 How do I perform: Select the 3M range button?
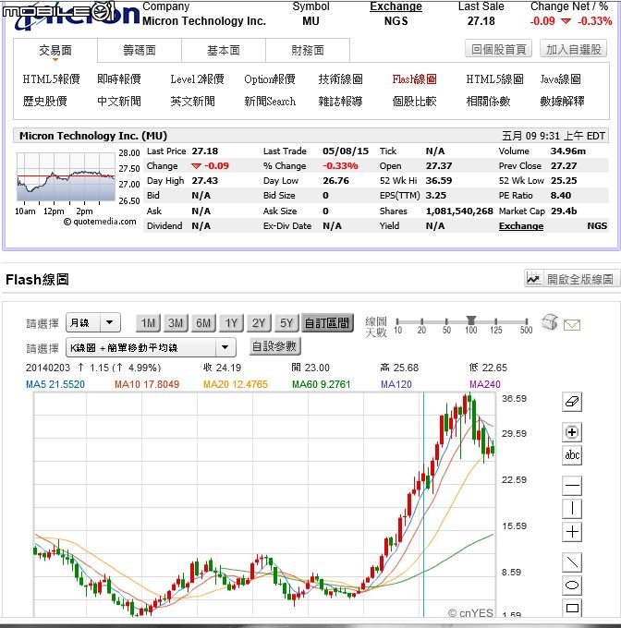pyautogui.click(x=176, y=323)
